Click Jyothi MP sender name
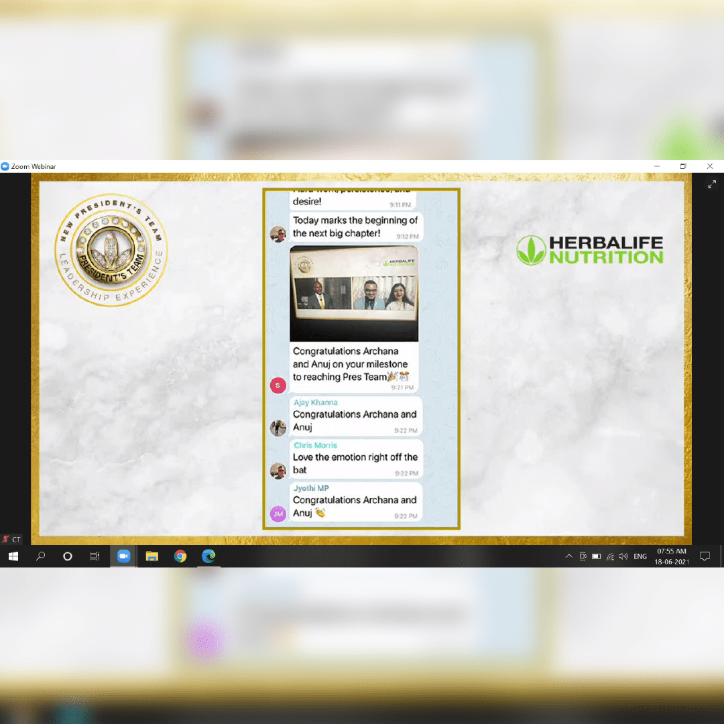The height and width of the screenshot is (724, 724). tap(311, 488)
